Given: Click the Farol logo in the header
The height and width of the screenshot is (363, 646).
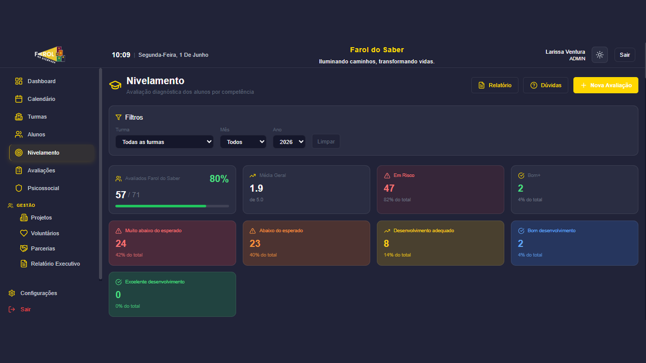Looking at the screenshot, I should tap(50, 55).
